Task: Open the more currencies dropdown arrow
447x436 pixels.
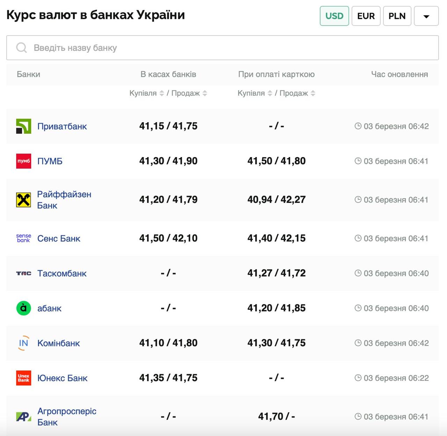Action: coord(426,16)
